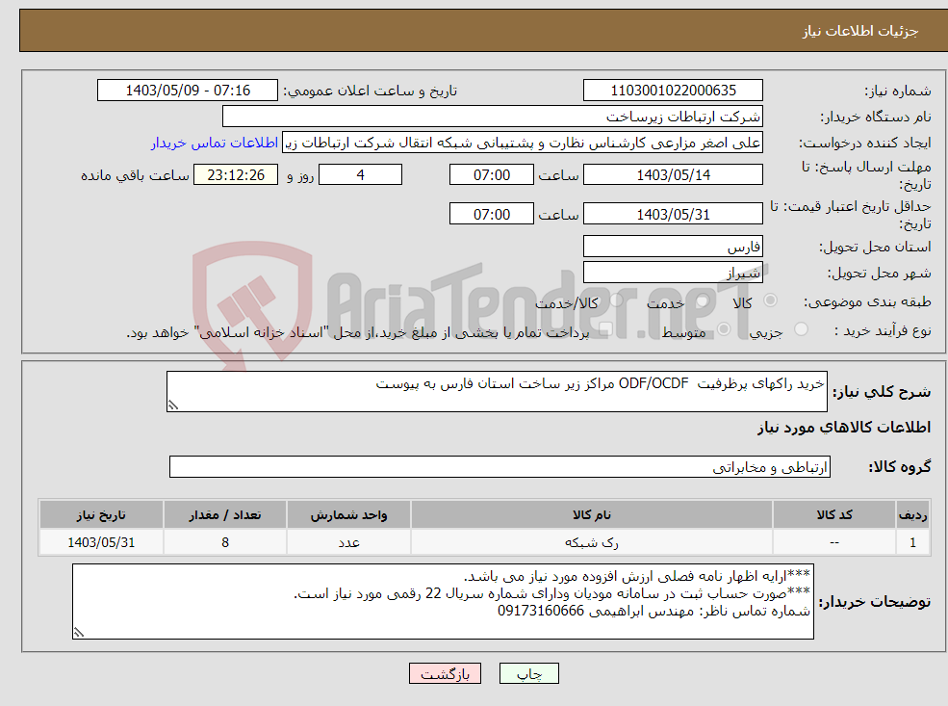Click the تاریخ نیاز column header
This screenshot has height=706, width=948.
click(102, 515)
